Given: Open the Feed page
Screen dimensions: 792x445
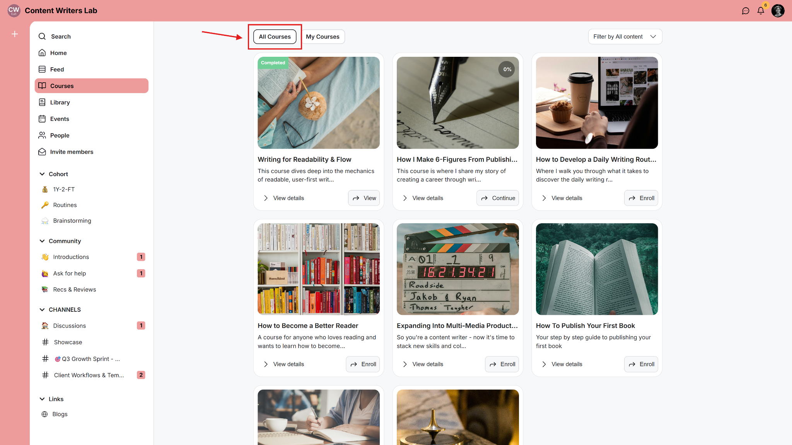Looking at the screenshot, I should point(57,70).
